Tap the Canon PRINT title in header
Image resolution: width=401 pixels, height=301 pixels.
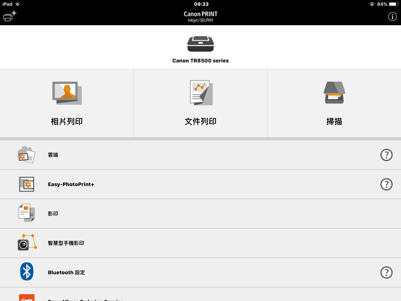(200, 14)
